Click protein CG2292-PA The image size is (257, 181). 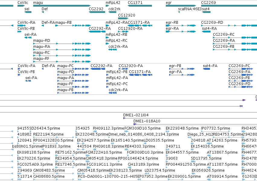coord(101,66)
